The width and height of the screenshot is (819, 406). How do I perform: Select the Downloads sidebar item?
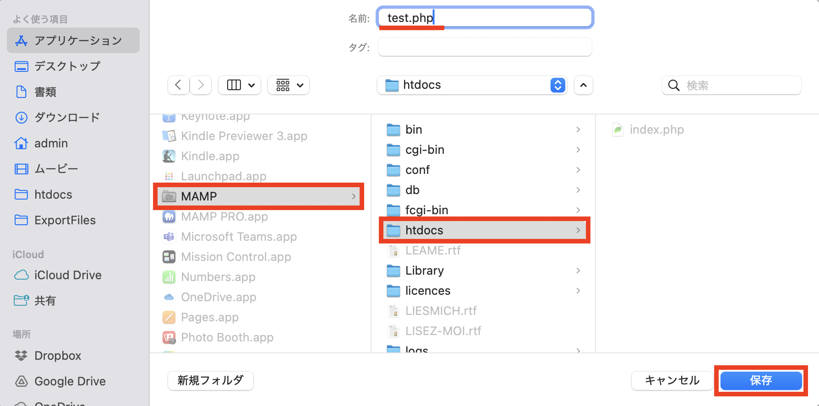click(x=73, y=118)
